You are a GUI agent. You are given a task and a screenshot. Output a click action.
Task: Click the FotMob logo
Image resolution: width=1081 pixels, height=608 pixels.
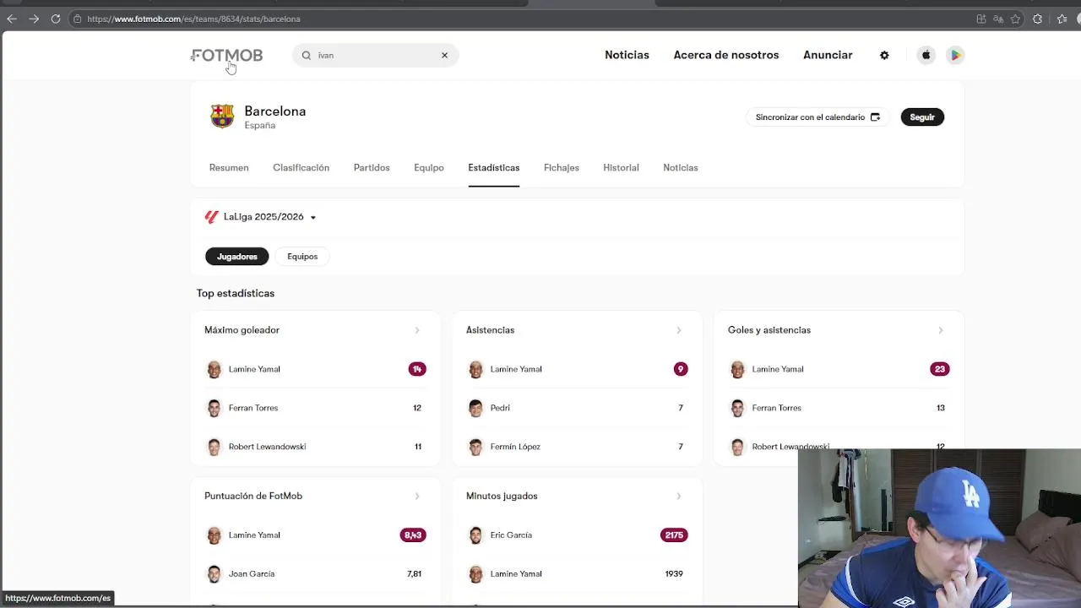click(227, 55)
